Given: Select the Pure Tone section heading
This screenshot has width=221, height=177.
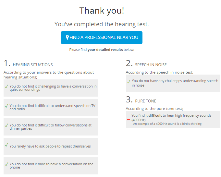Looking at the screenshot, I should (x=146, y=101).
